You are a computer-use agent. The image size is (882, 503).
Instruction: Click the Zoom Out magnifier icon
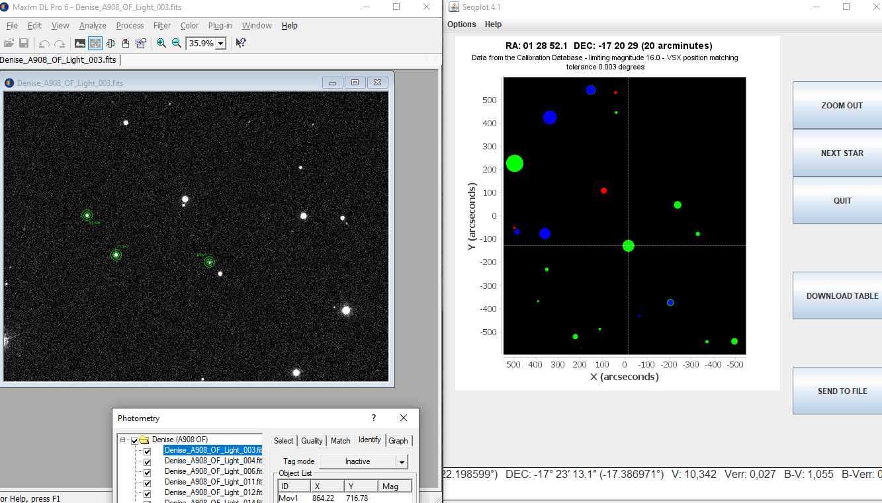[177, 43]
